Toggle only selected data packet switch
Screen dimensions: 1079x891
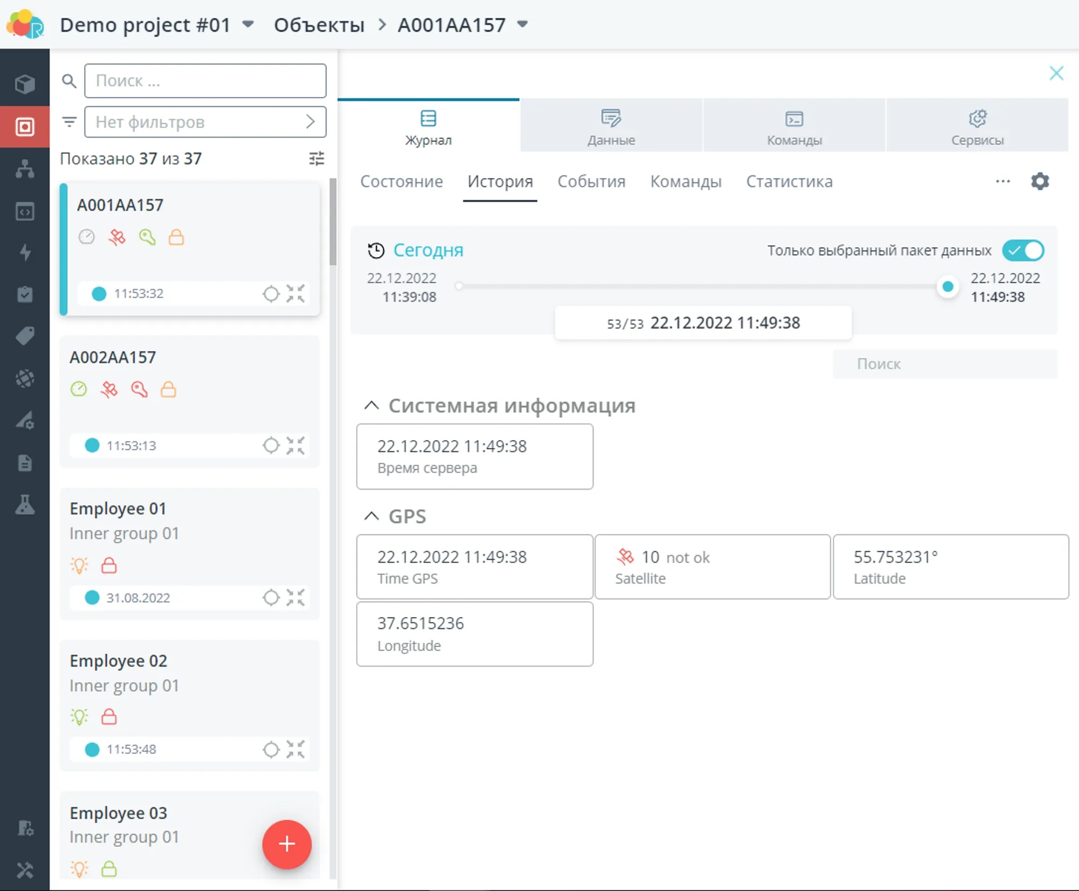tap(1023, 250)
